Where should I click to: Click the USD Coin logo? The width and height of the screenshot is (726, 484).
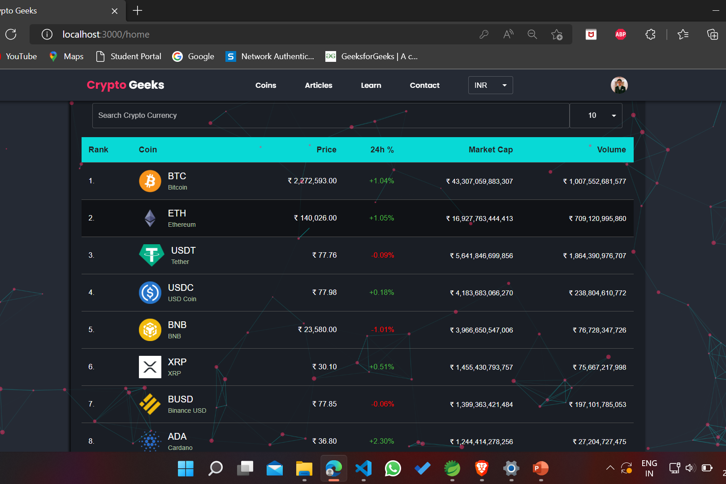pyautogui.click(x=150, y=293)
